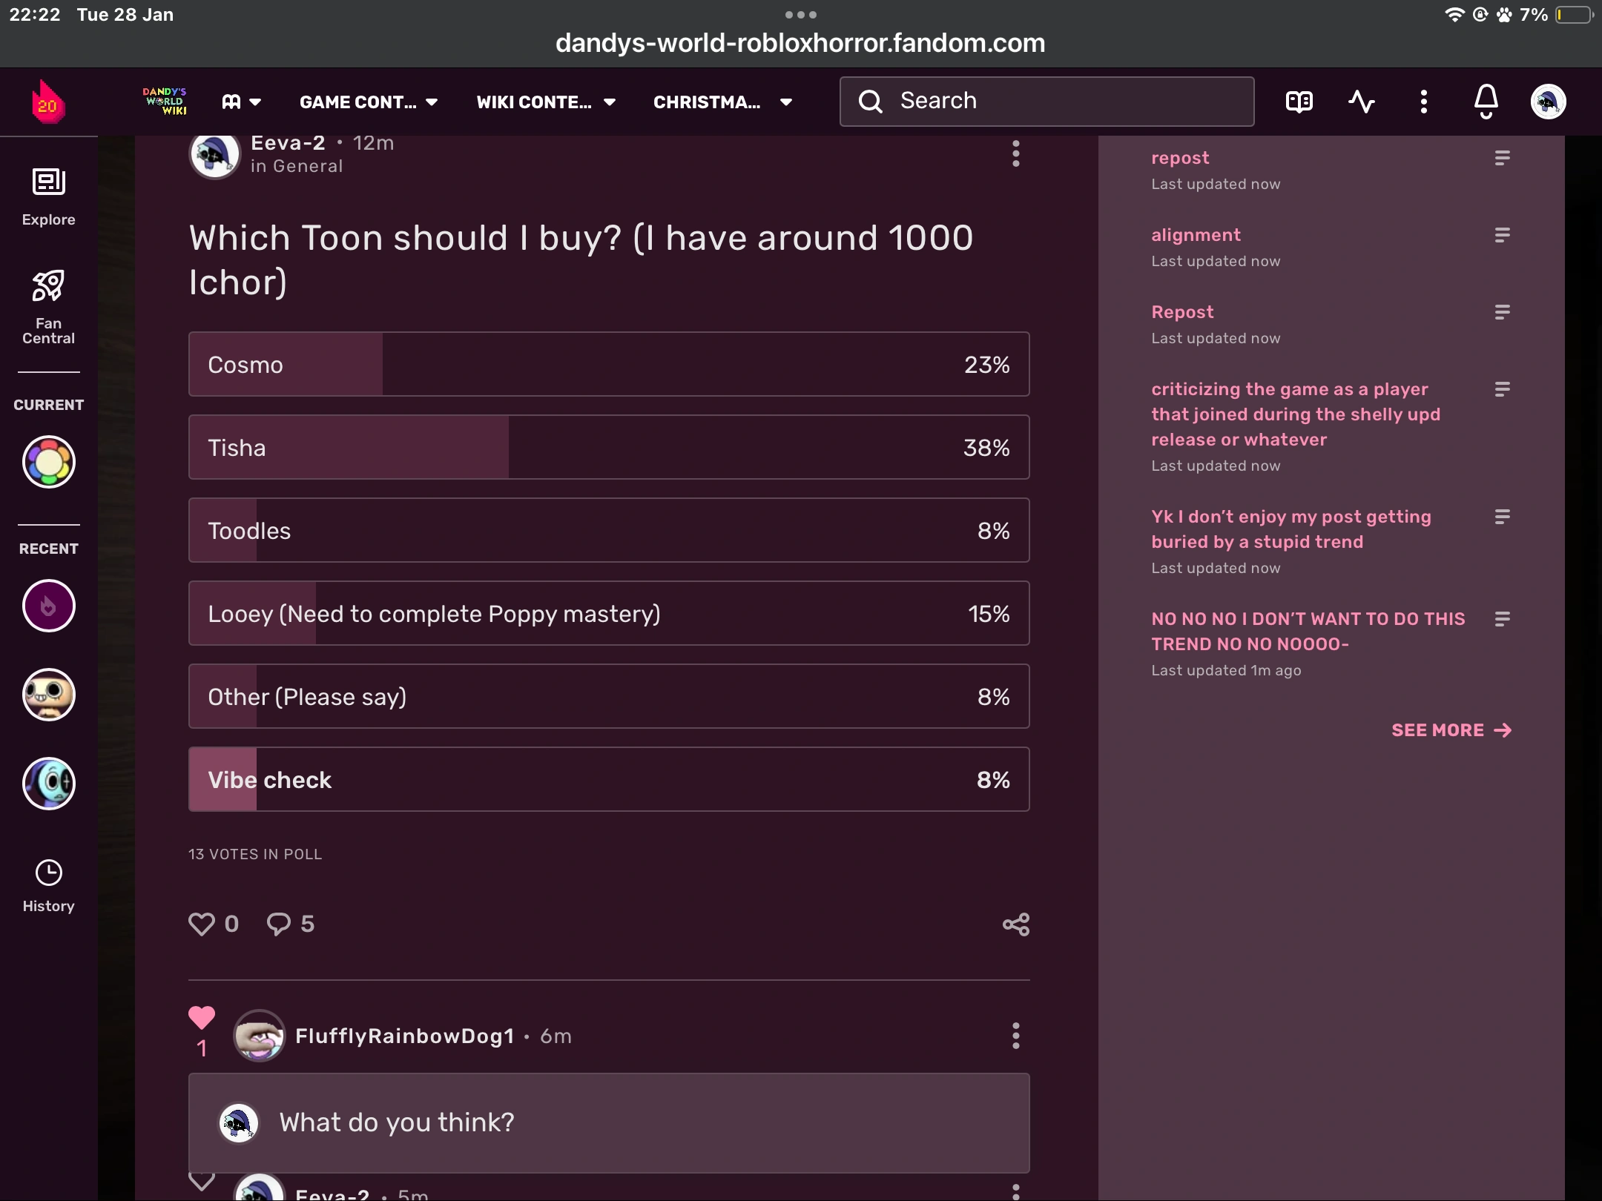Click the What do you think comment field

tap(608, 1122)
